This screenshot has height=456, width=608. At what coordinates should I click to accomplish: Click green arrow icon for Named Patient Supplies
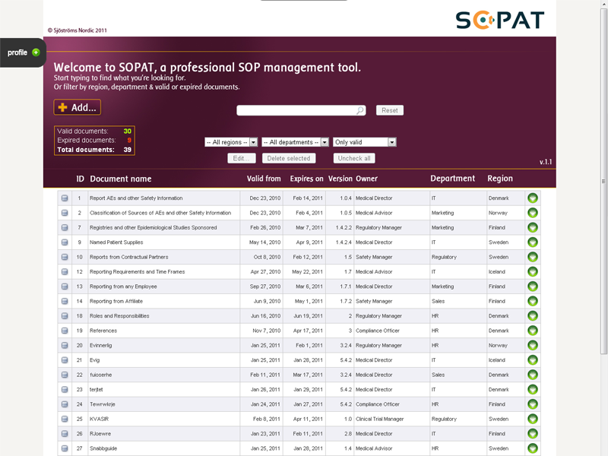[x=533, y=242]
